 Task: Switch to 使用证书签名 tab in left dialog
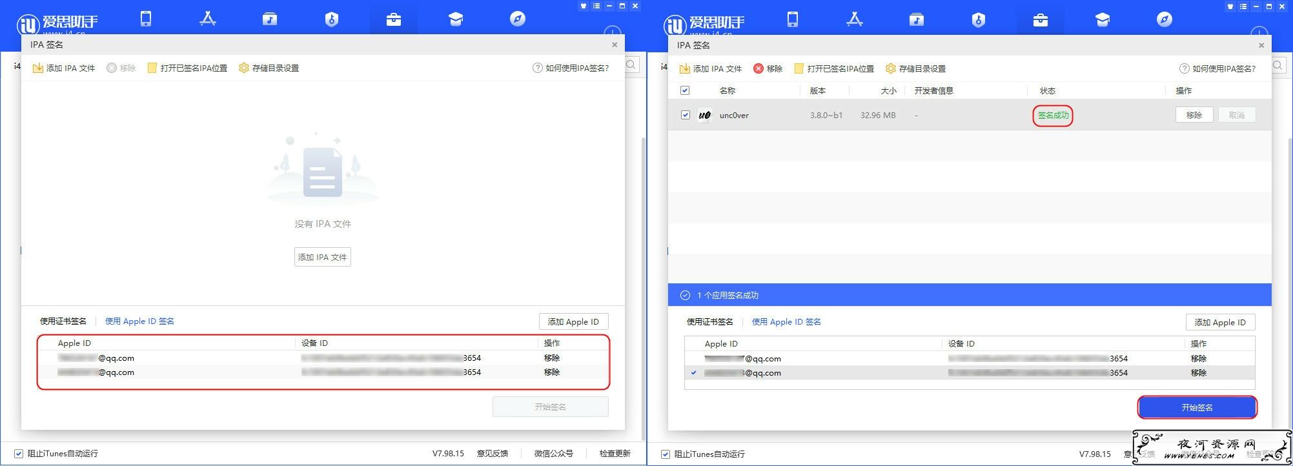click(63, 321)
